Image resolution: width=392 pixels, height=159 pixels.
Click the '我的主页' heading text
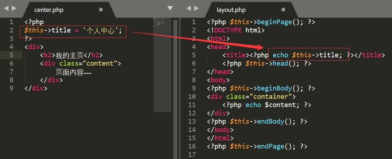69,55
